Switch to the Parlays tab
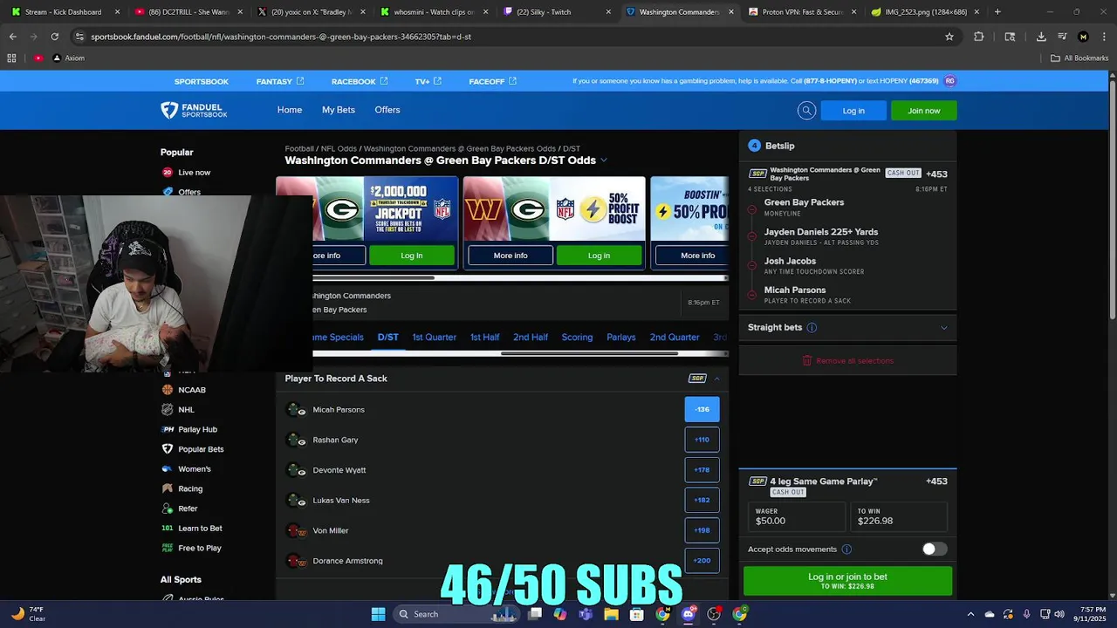Viewport: 1117px width, 628px height. tap(621, 338)
